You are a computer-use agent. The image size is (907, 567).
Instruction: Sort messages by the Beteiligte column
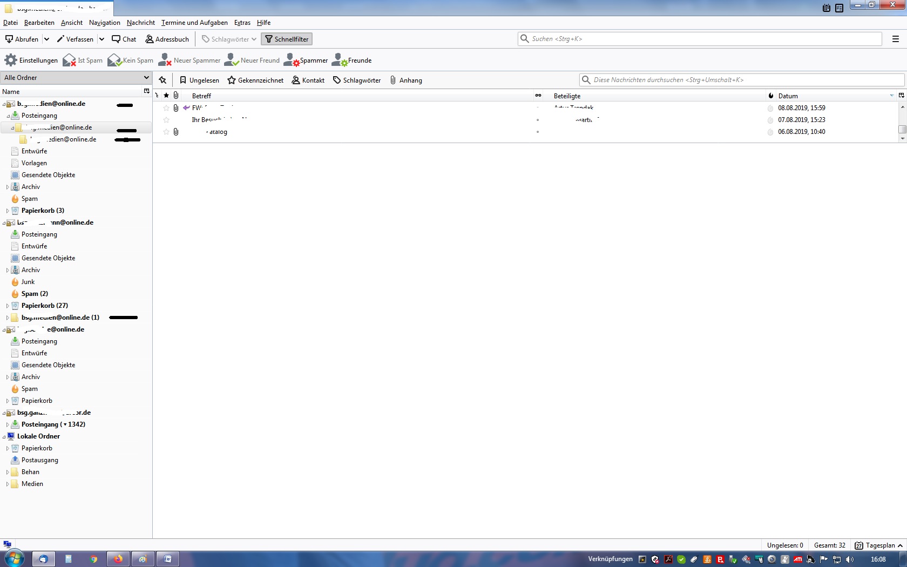[x=654, y=96]
